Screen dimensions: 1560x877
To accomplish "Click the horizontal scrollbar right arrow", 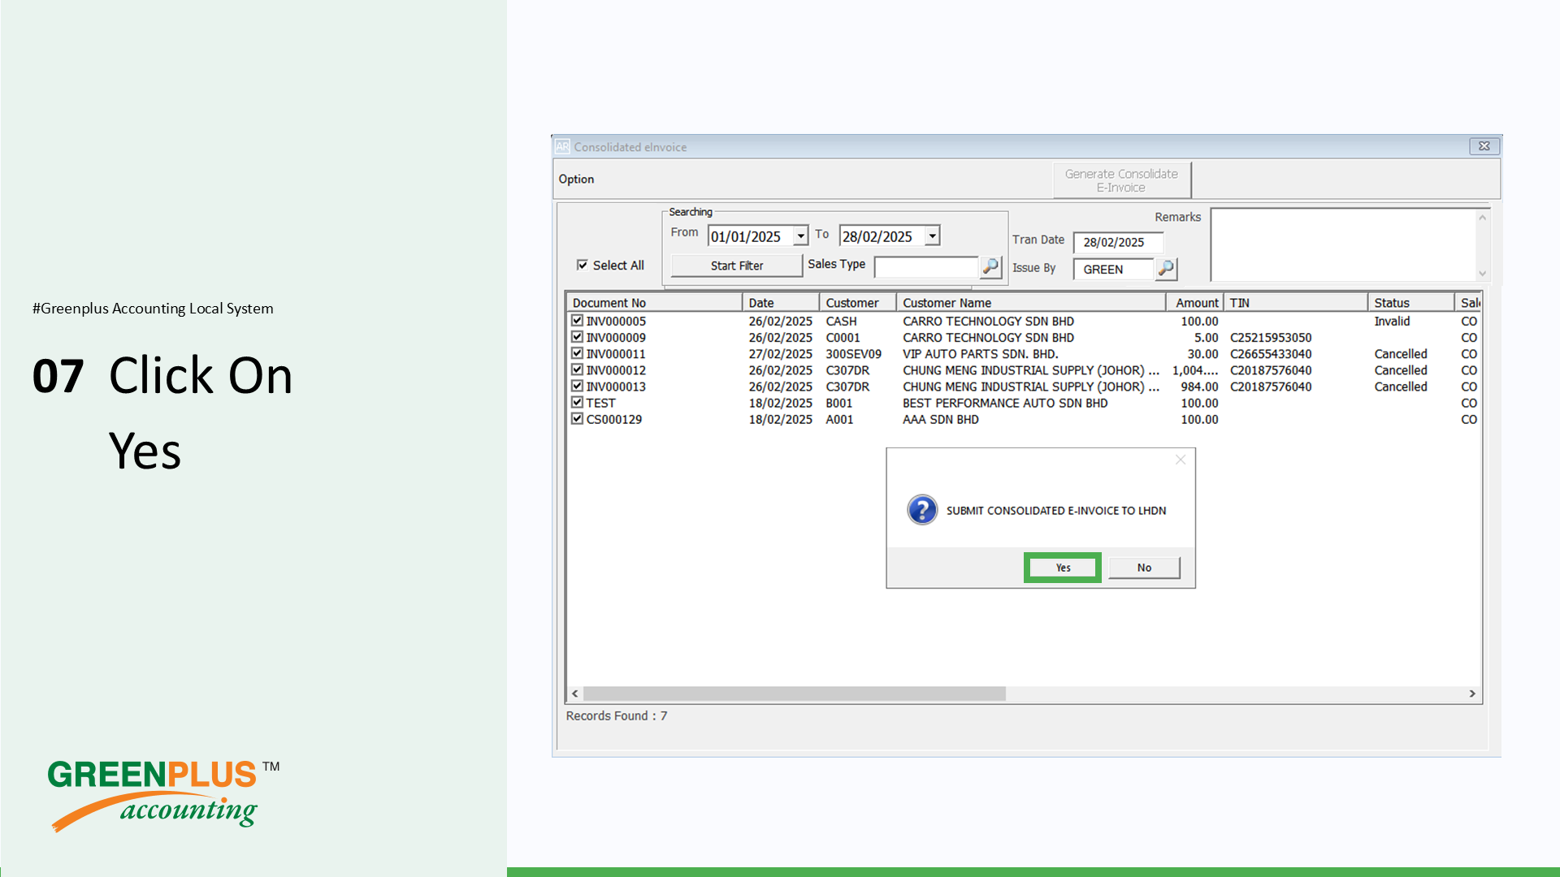I will tap(1472, 693).
